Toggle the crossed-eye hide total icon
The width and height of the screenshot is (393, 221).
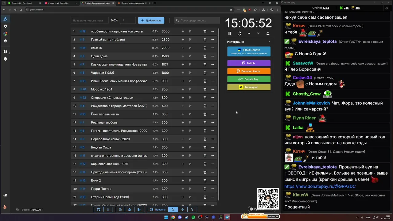pos(18,210)
